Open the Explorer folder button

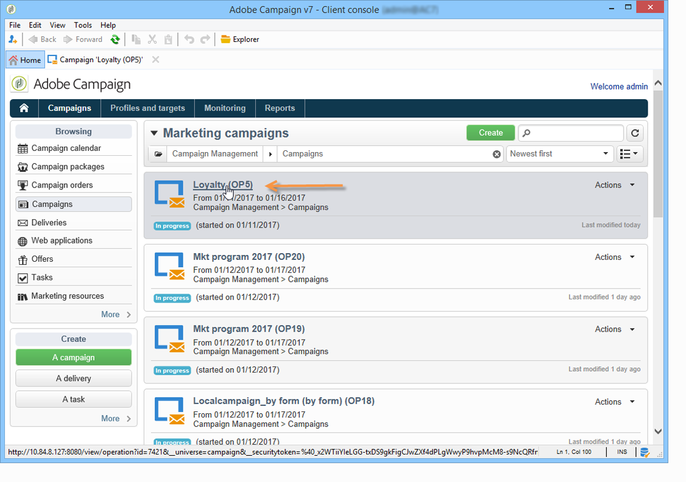tap(240, 40)
